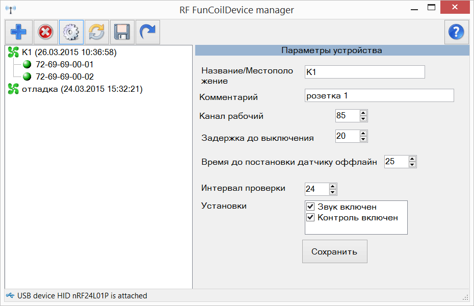This screenshot has height=306, width=474.
Task: Increase the sensor offline time spinner value
Action: (412, 159)
